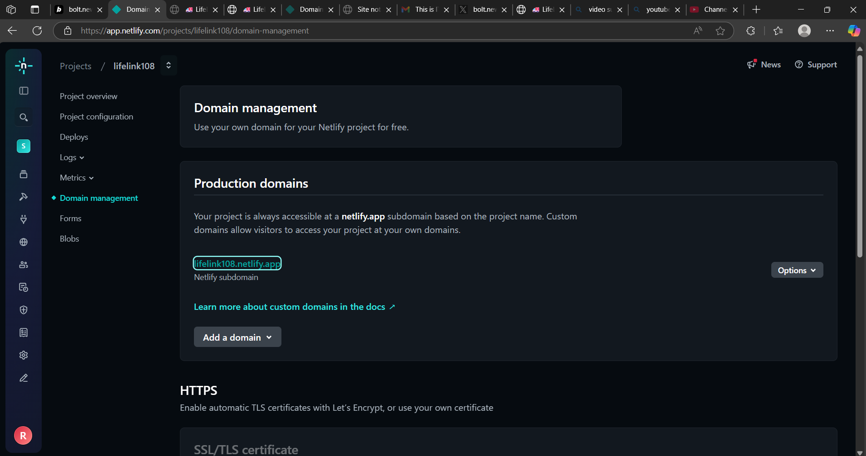866x456 pixels.
Task: Open the browser profile avatar
Action: pyautogui.click(x=804, y=31)
